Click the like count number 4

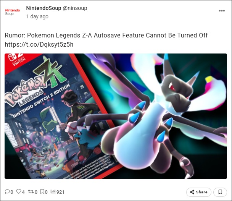(23, 192)
